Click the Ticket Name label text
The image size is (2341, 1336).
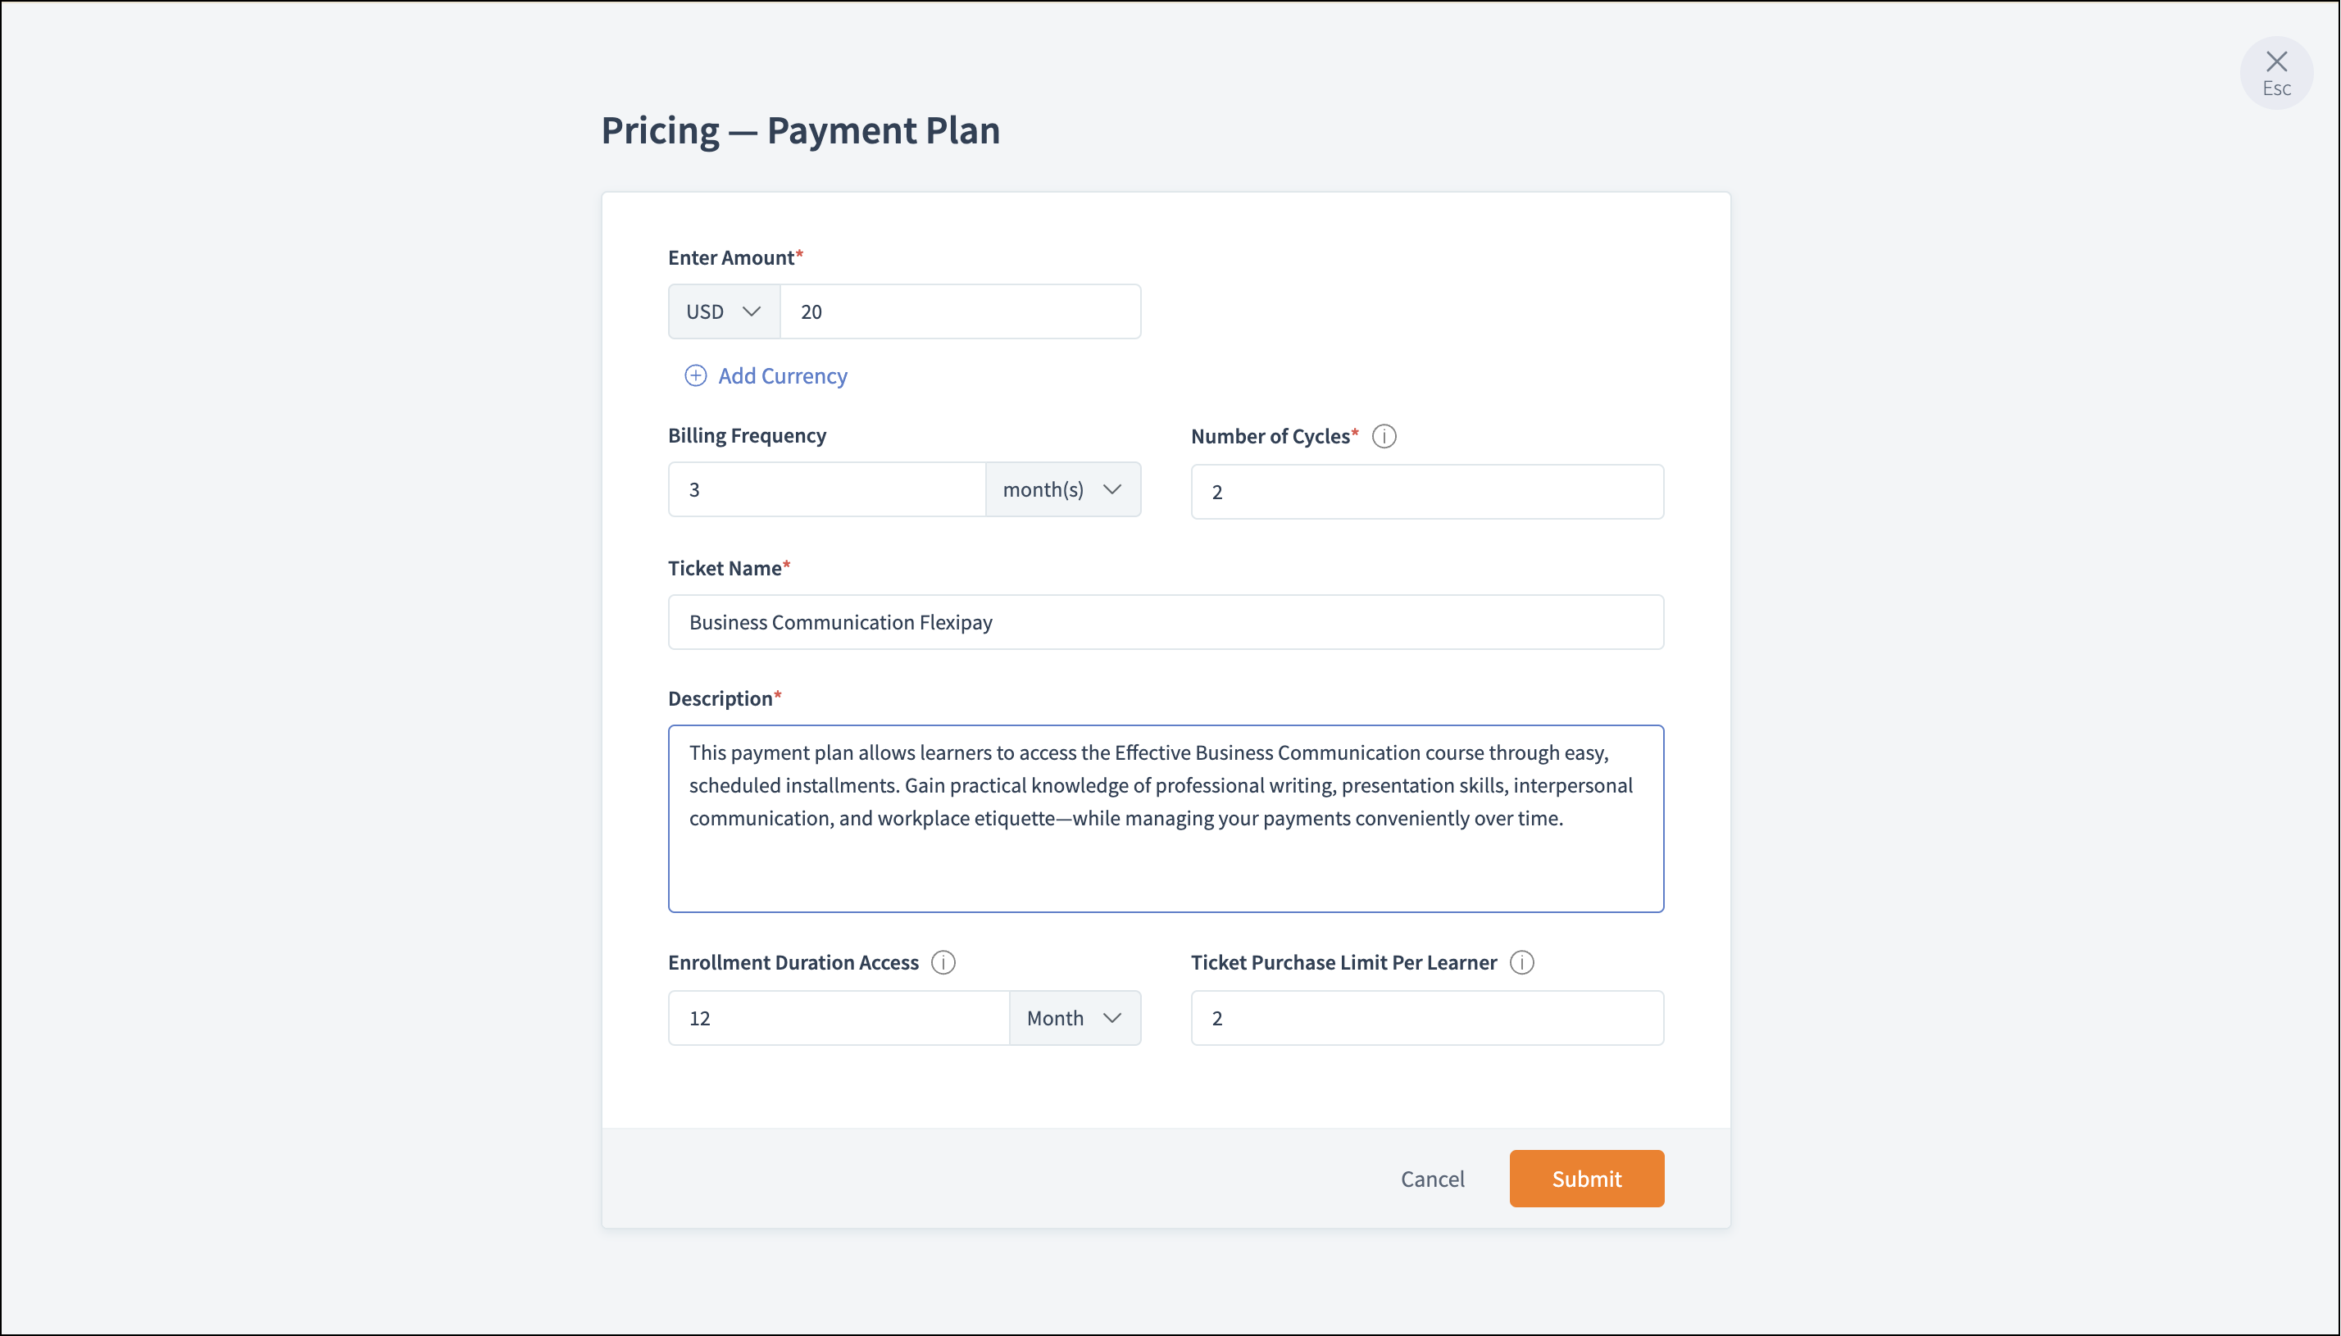[724, 569]
